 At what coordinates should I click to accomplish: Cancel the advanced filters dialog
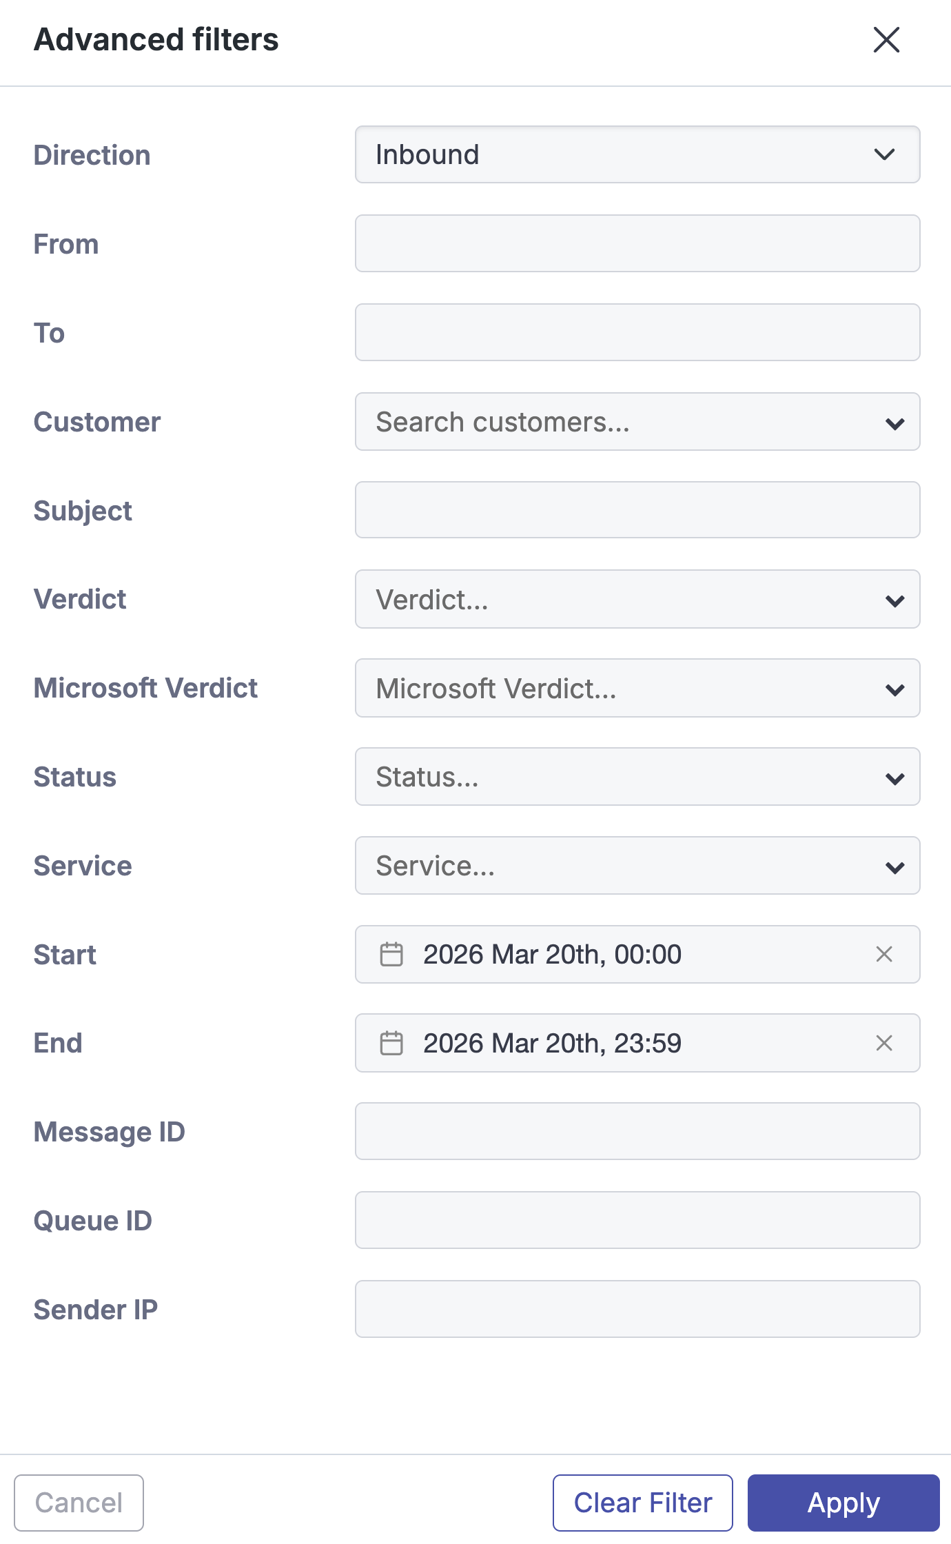79,1503
